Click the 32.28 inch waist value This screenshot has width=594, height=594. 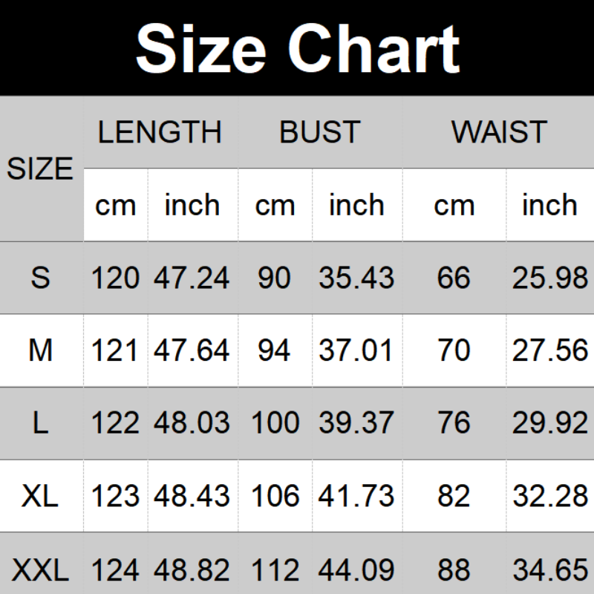549,495
